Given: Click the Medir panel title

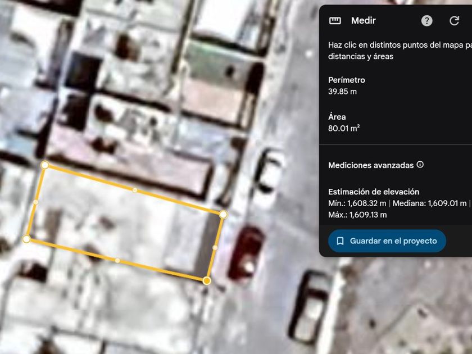Looking at the screenshot, I should (x=363, y=21).
